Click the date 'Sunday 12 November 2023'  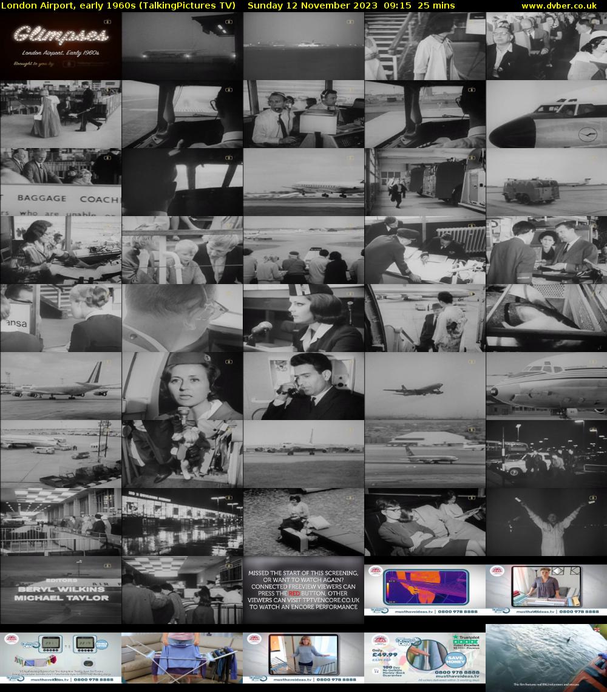pyautogui.click(x=313, y=5)
